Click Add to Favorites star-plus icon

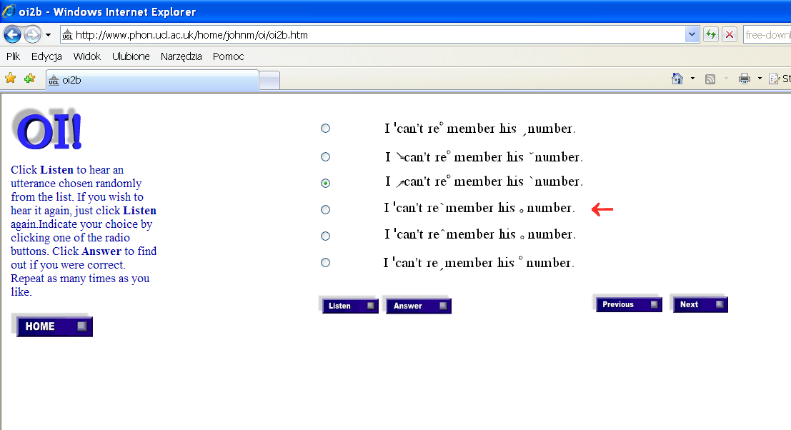(30, 79)
